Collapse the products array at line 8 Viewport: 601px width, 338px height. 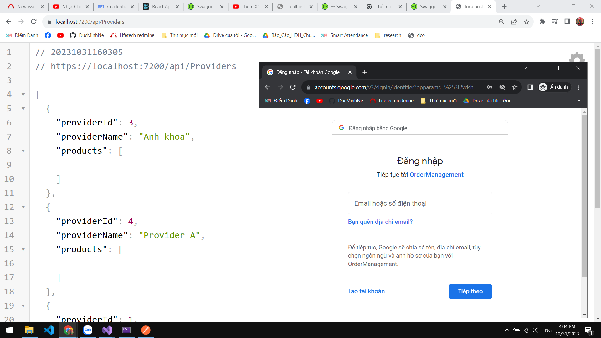click(x=23, y=151)
